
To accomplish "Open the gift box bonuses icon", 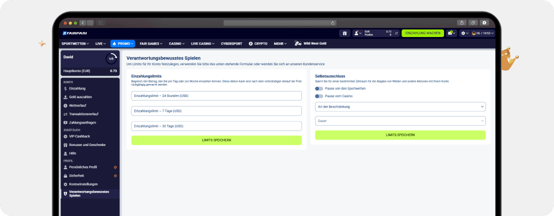I will [x=344, y=33].
